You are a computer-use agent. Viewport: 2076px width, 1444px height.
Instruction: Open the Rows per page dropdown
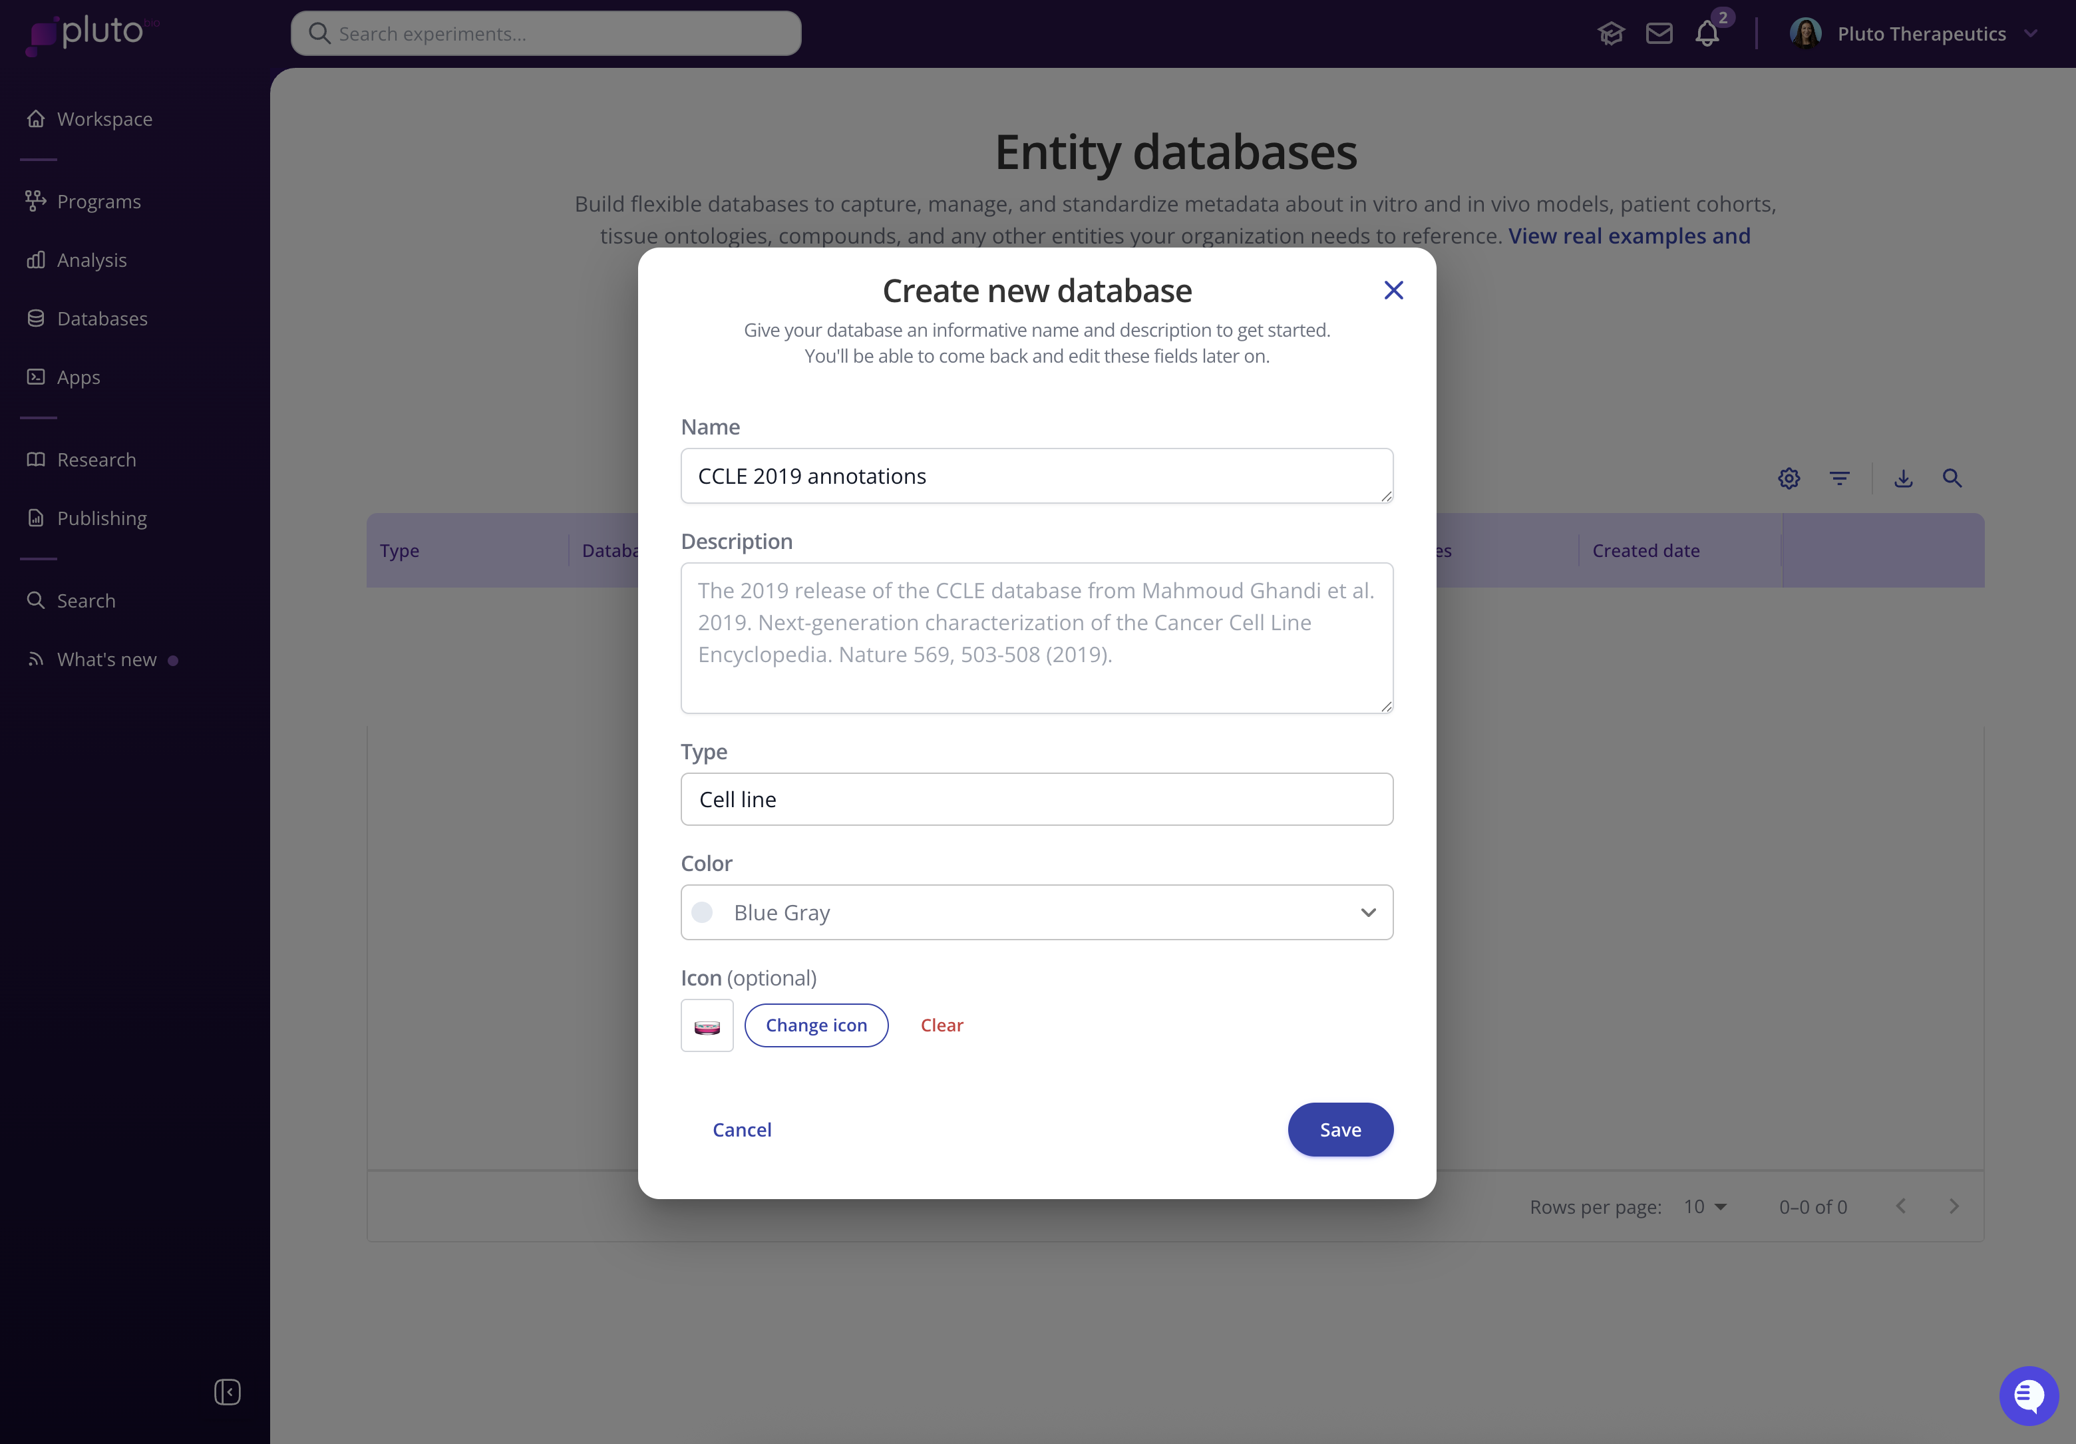(x=1705, y=1207)
